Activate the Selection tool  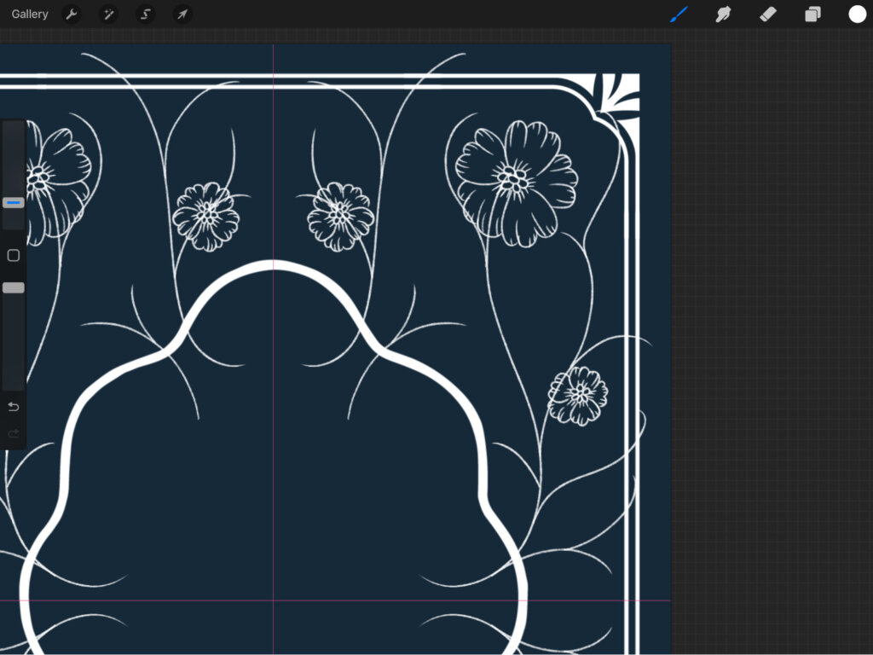pos(146,14)
